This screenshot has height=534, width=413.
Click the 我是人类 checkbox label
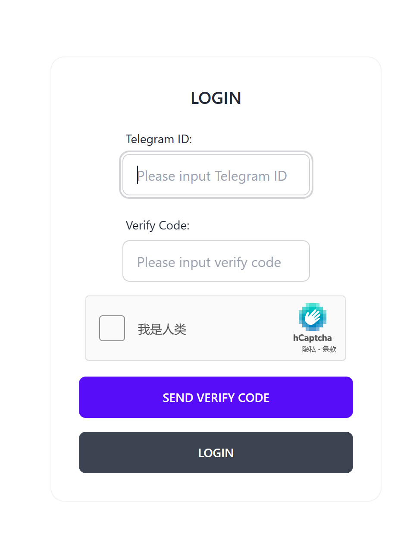pyautogui.click(x=162, y=330)
